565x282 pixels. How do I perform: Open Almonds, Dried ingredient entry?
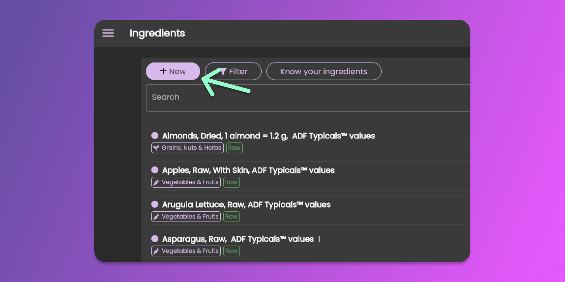(268, 136)
